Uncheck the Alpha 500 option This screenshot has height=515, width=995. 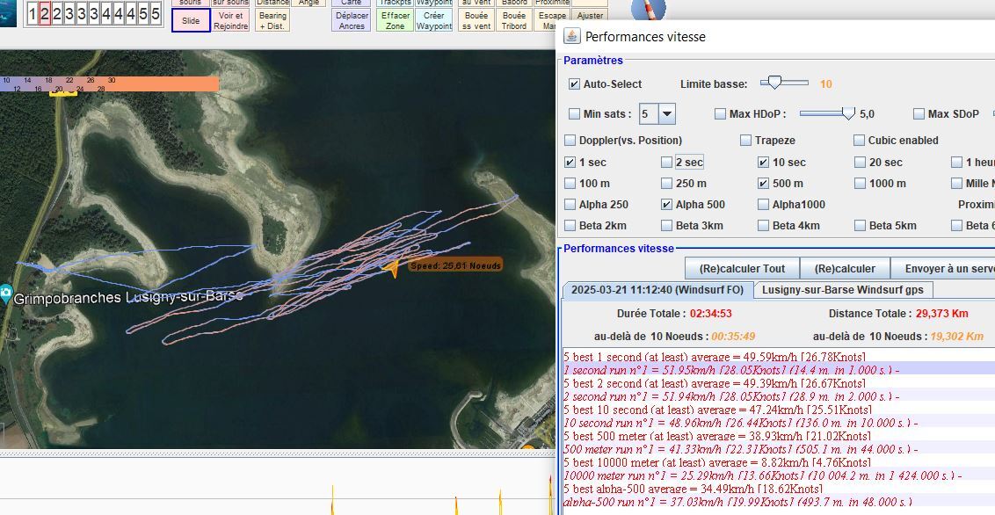click(667, 205)
